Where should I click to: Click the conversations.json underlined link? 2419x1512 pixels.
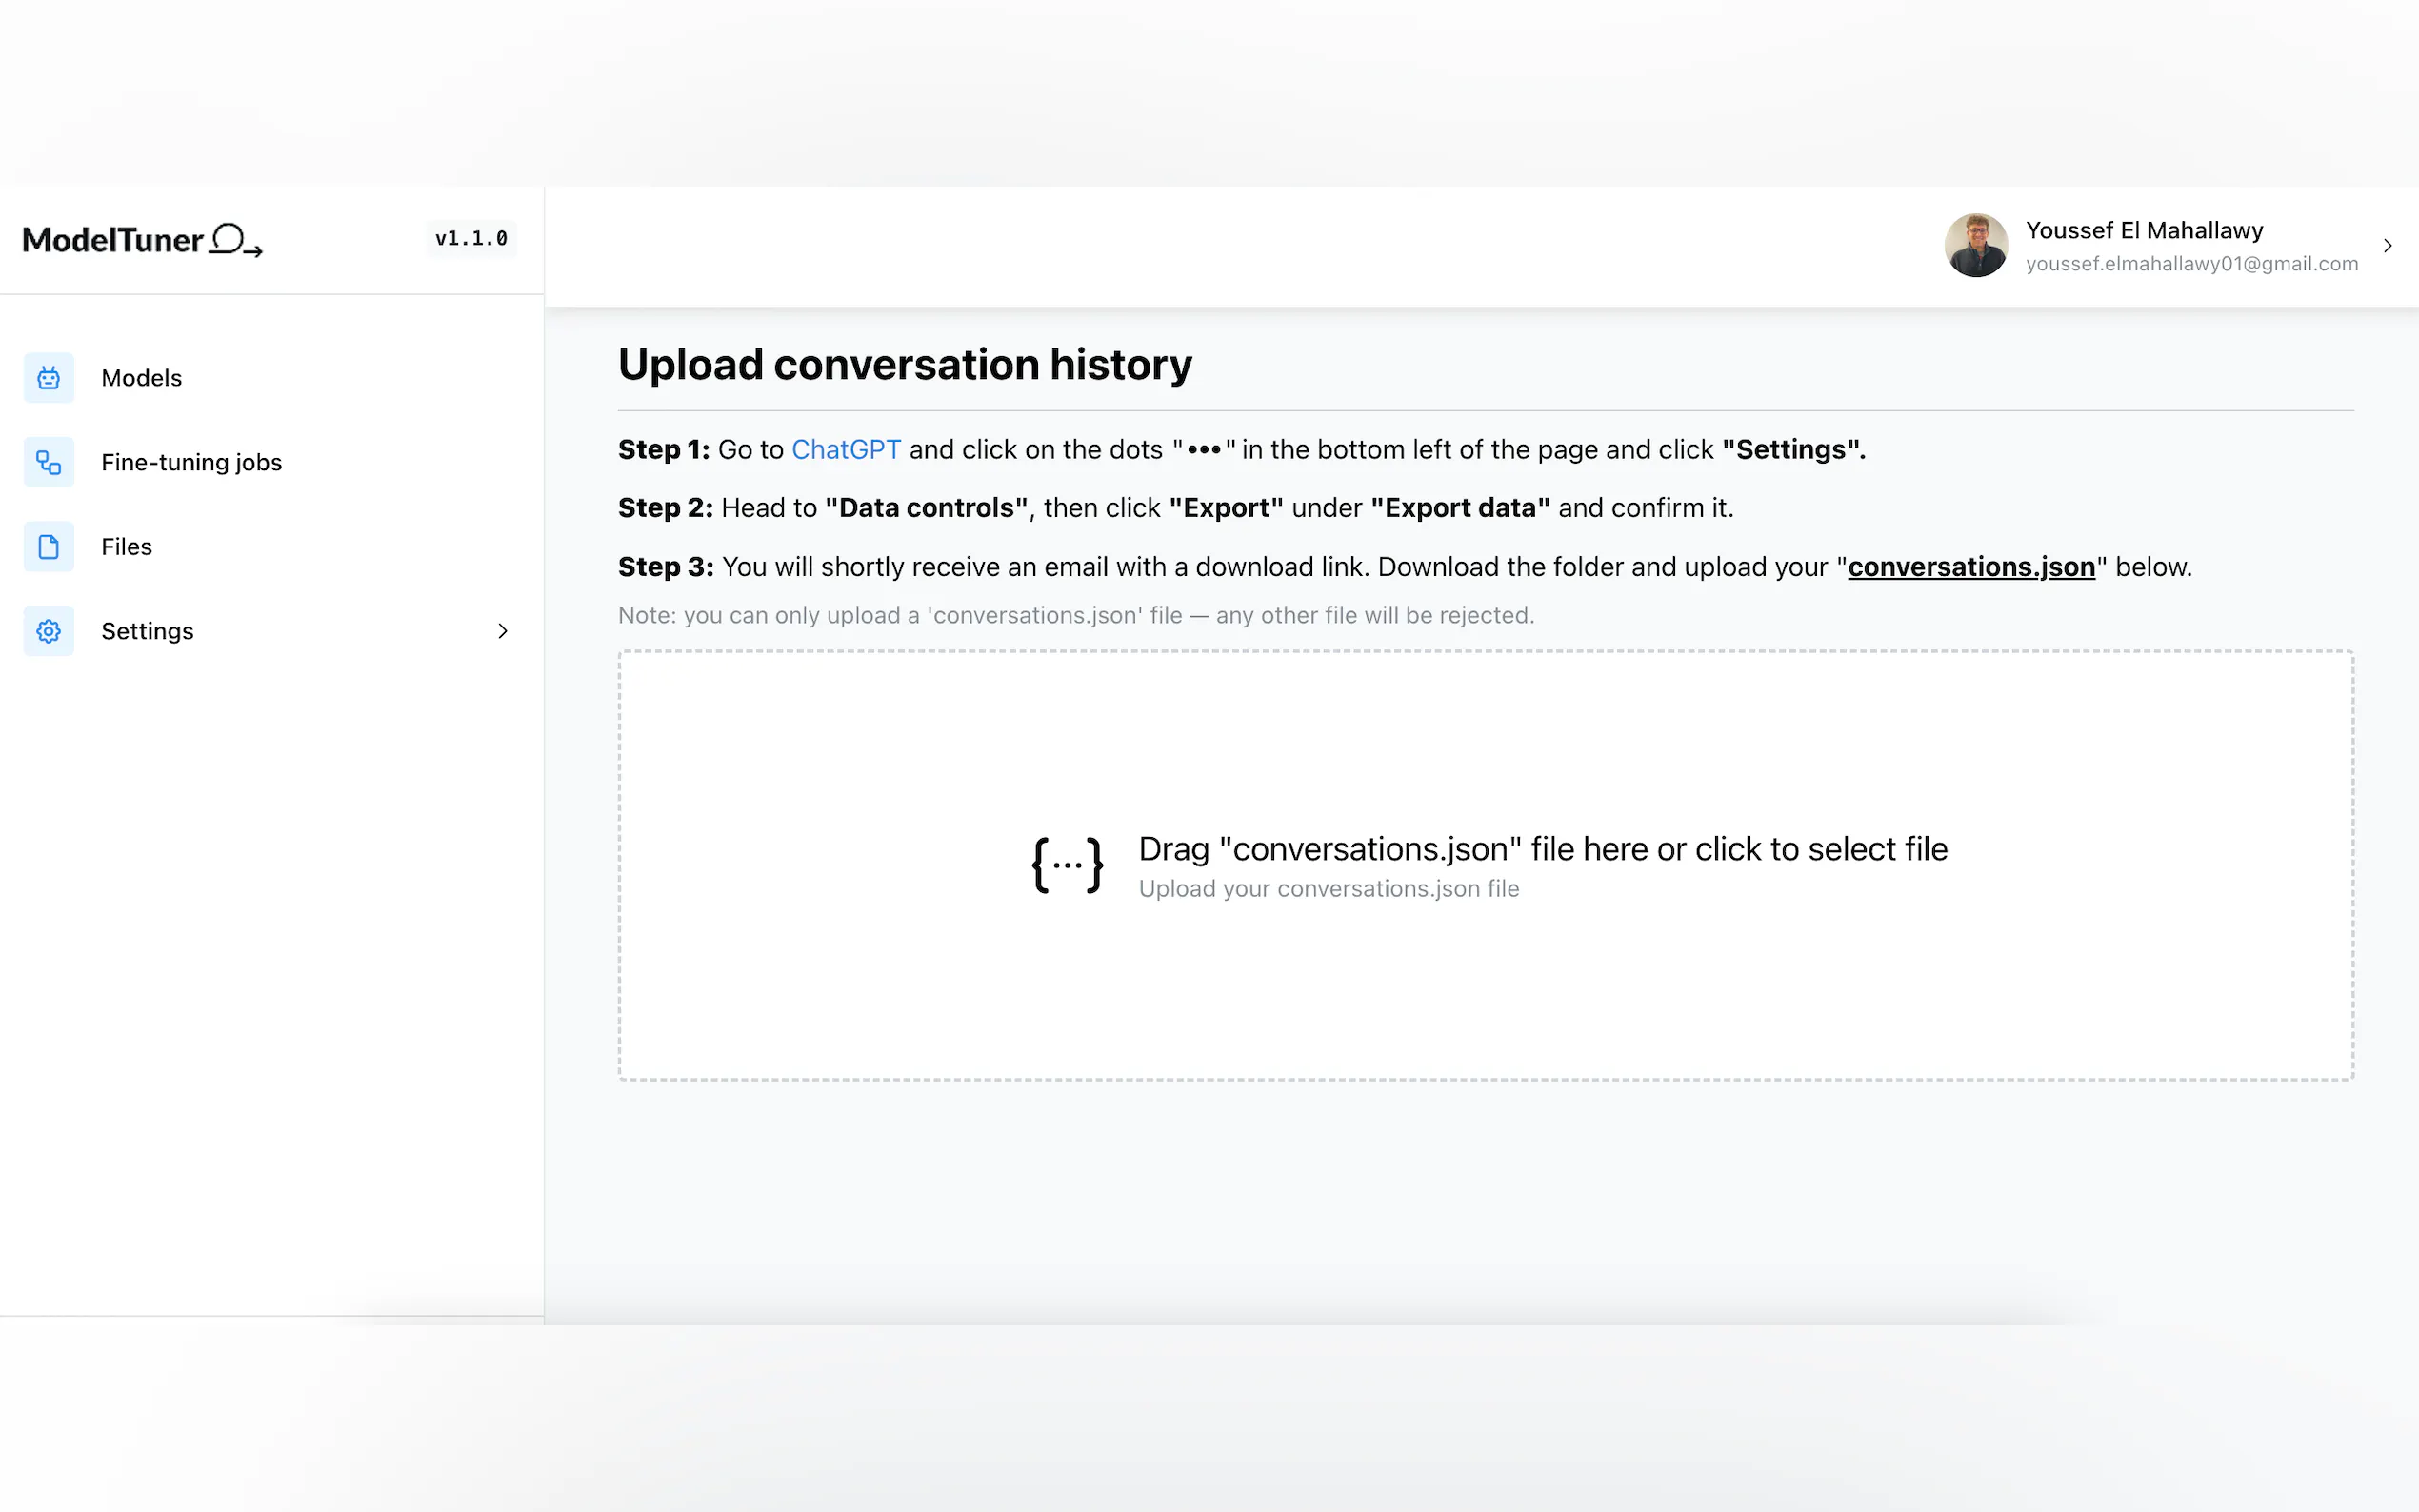(x=1970, y=567)
